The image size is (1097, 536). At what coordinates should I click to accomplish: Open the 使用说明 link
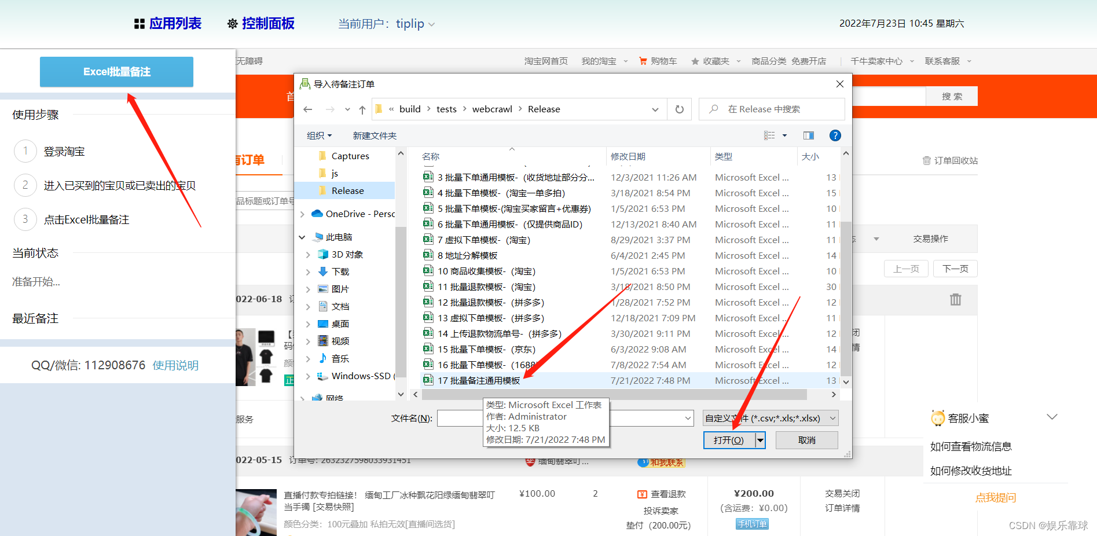(x=175, y=365)
